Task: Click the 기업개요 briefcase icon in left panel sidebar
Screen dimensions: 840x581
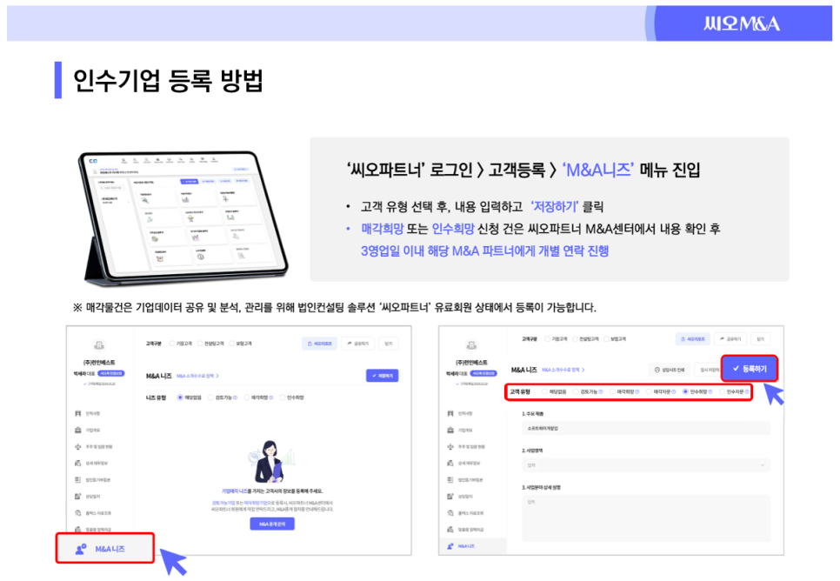Action: [x=78, y=430]
